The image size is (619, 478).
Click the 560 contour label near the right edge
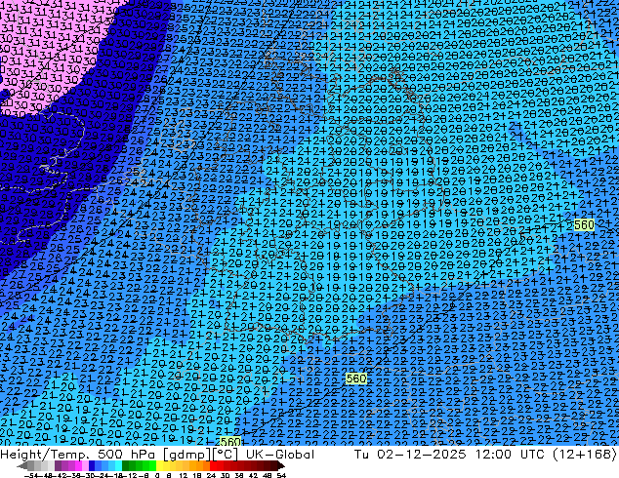tap(584, 224)
